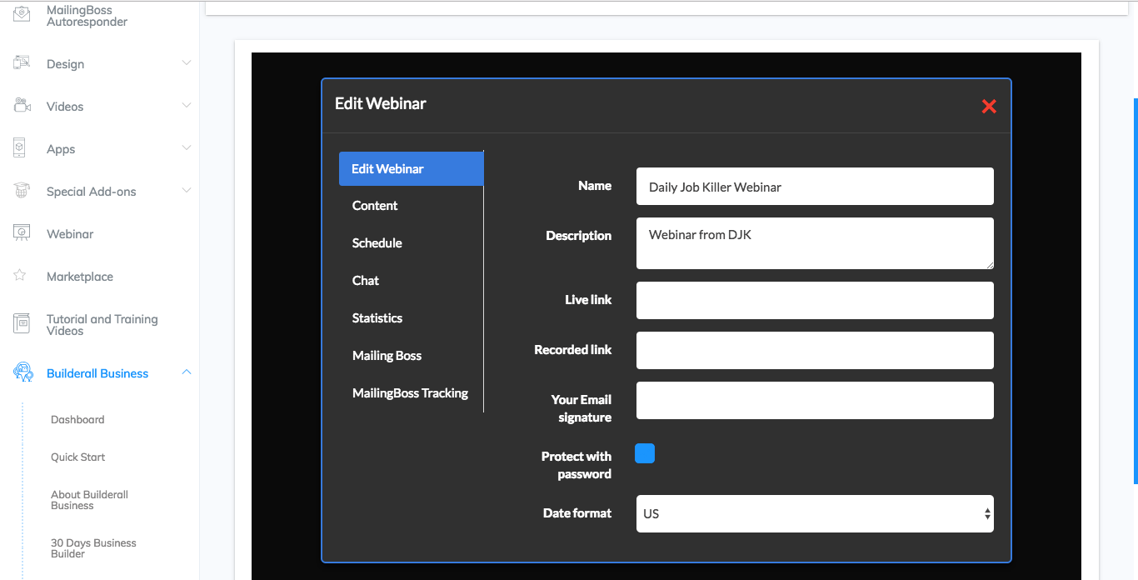Open the Quick Start link
1138x580 pixels.
point(78,457)
